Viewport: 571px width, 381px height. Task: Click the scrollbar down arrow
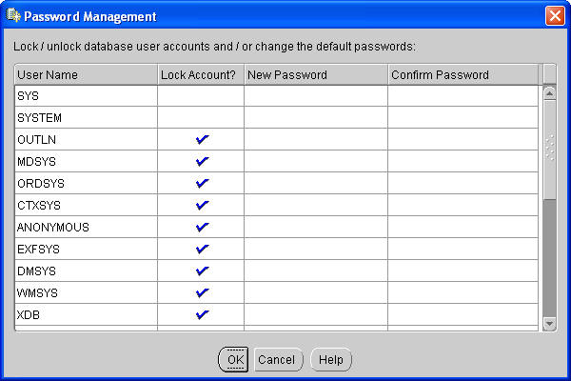549,324
